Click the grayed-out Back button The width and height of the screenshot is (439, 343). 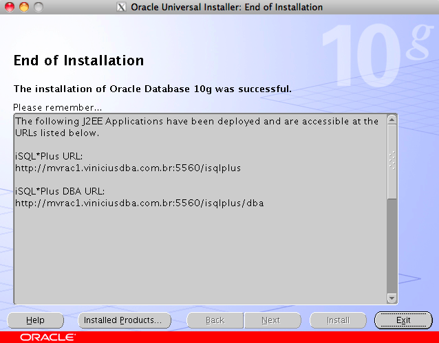click(215, 320)
